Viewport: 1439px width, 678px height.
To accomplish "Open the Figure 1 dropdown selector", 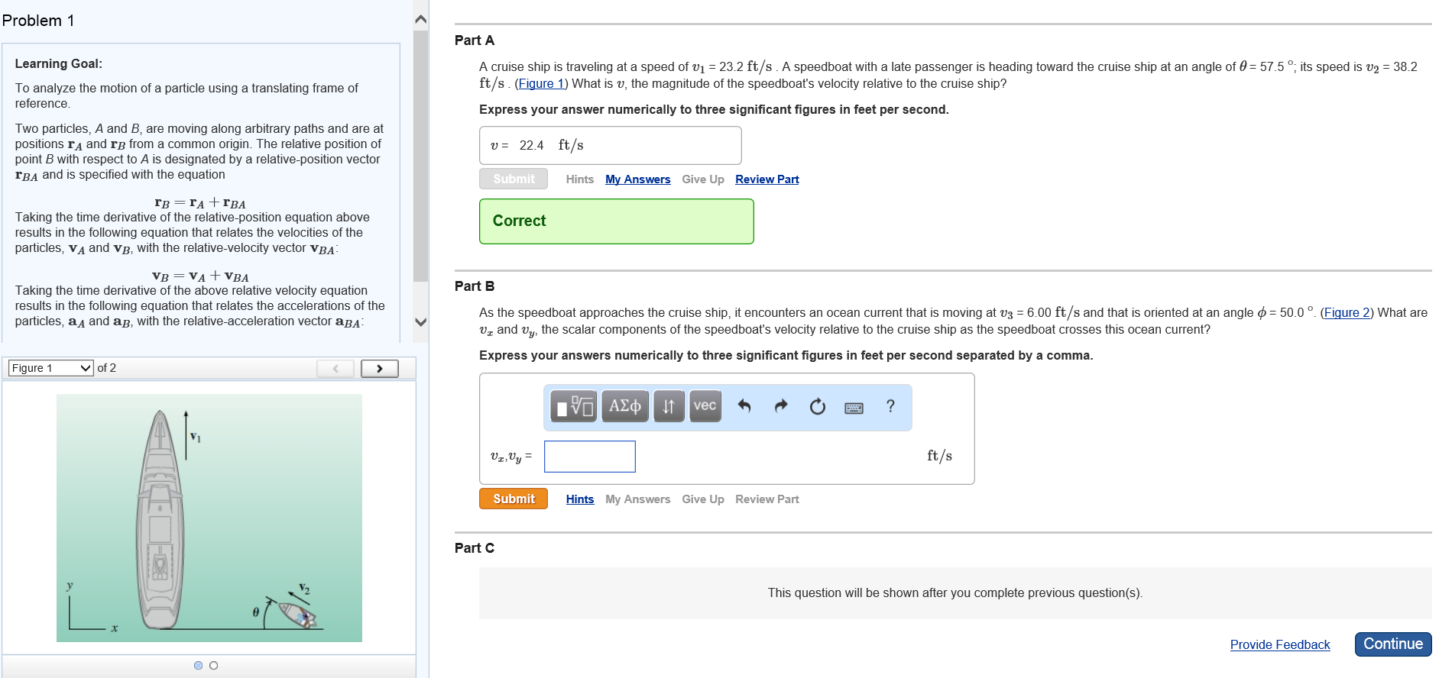I will [x=50, y=368].
